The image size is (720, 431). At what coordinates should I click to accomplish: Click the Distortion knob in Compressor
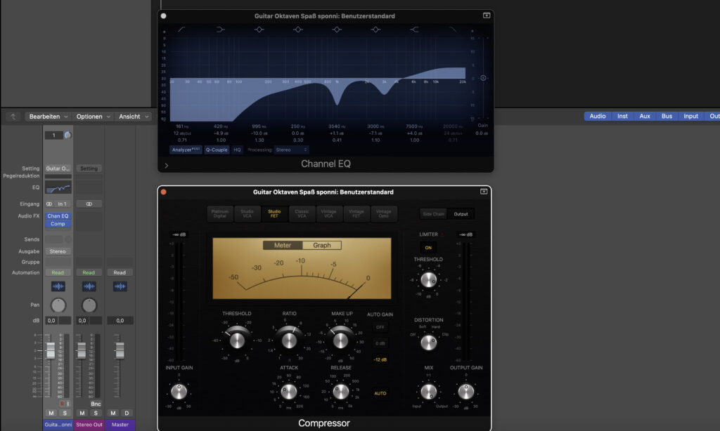pyautogui.click(x=429, y=343)
